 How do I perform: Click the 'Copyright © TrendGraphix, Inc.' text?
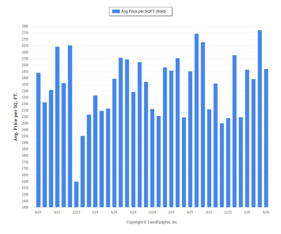(152, 222)
